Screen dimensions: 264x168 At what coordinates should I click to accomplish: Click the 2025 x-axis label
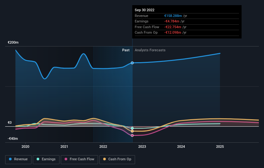coord(220,147)
